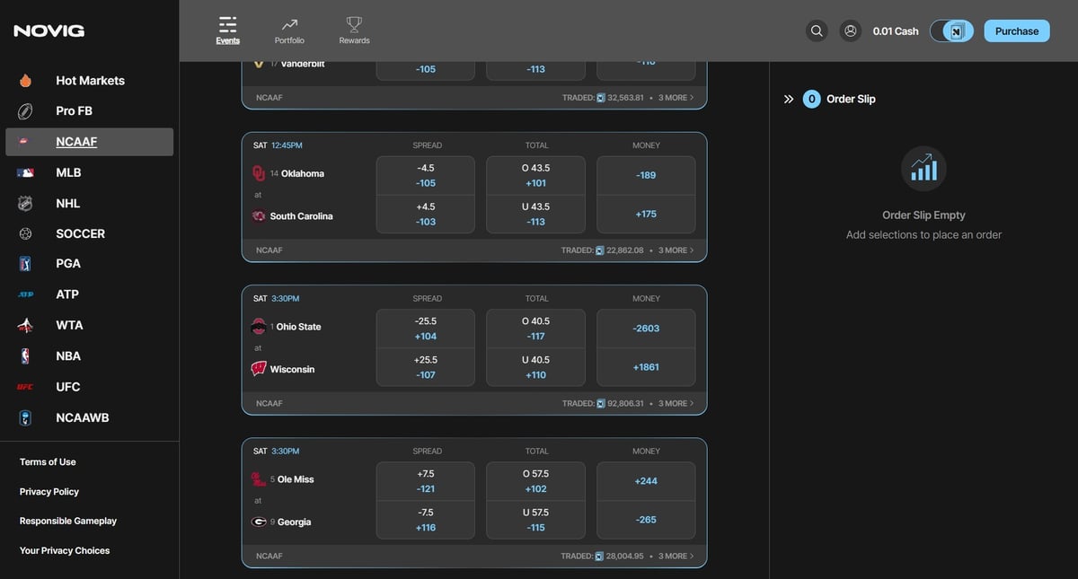Select Wisconsin +1861 moneyline
This screenshot has height=579, width=1078.
646,367
